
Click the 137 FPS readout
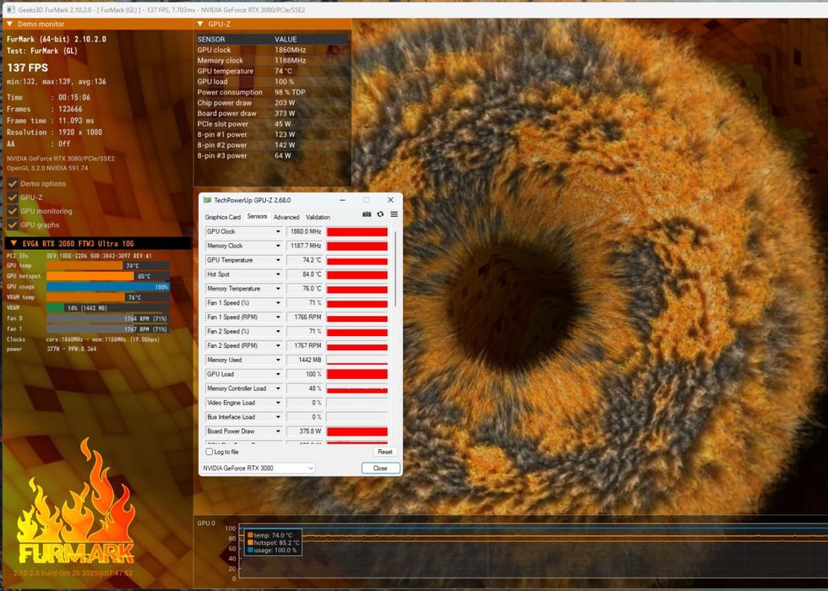27,68
